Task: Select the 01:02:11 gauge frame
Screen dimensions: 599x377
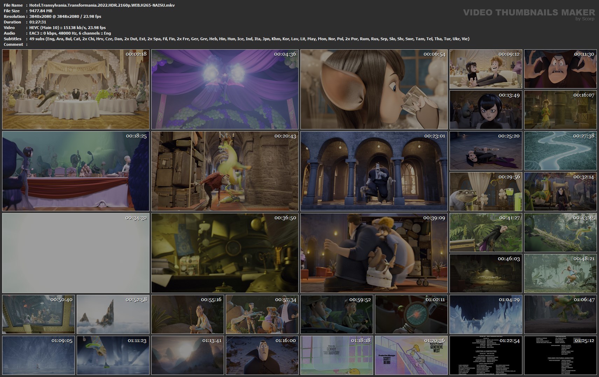Action: click(x=411, y=314)
